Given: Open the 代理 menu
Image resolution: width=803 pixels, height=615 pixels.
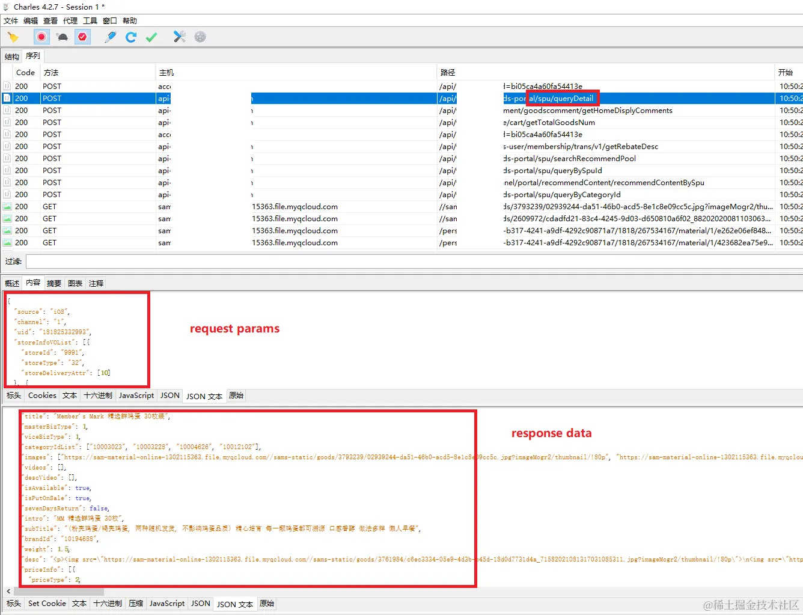Looking at the screenshot, I should [x=70, y=20].
